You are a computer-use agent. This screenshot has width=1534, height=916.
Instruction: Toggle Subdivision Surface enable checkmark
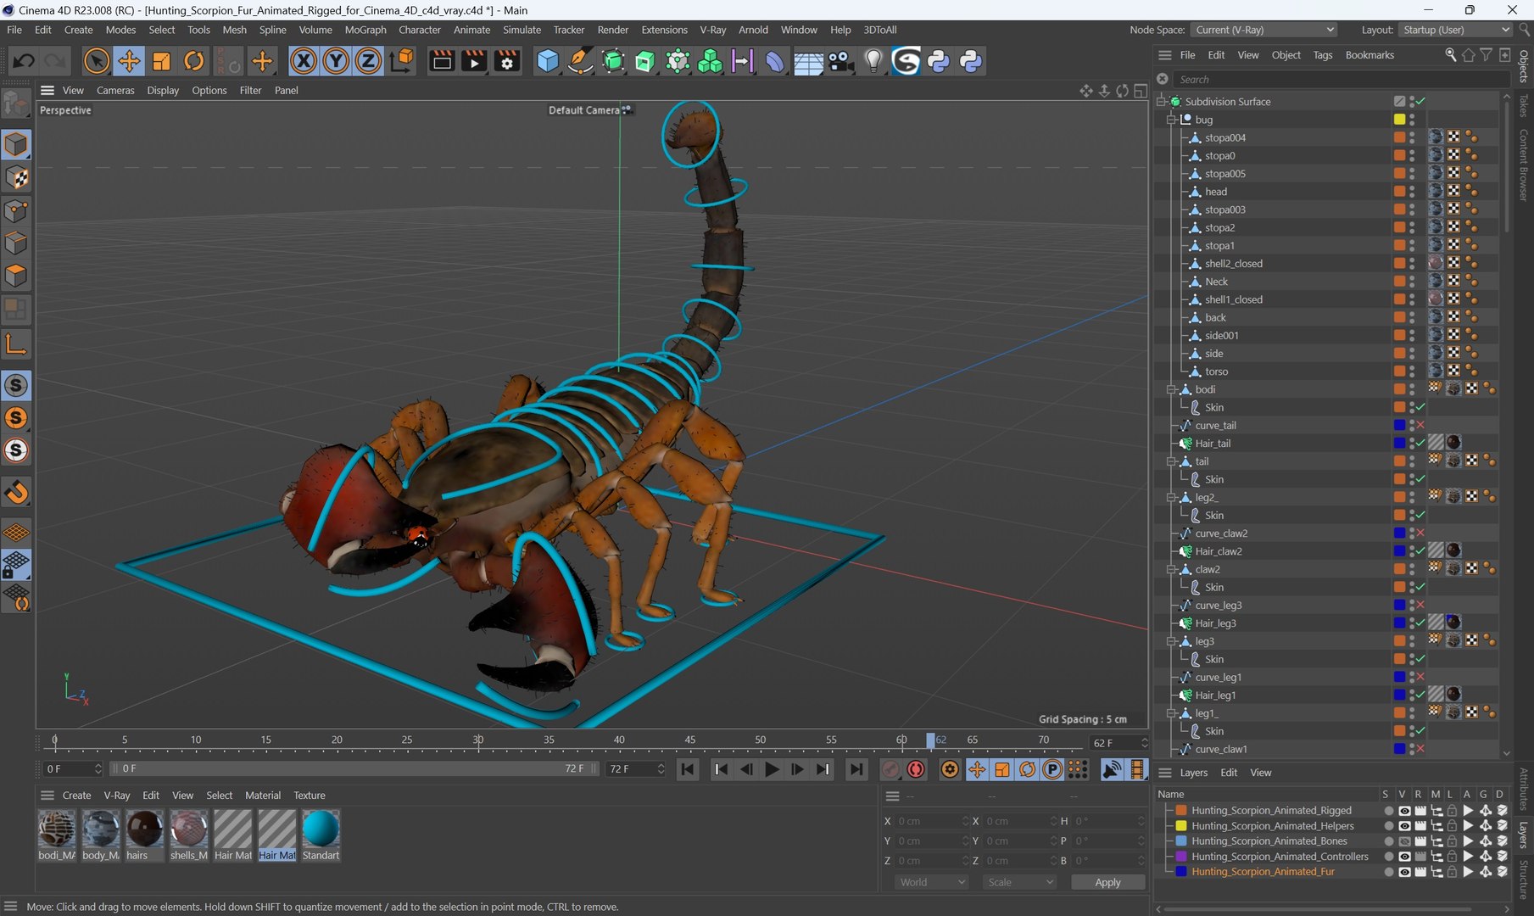pyautogui.click(x=1420, y=102)
